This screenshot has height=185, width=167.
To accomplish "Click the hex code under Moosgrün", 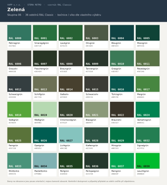I will (141, 46).
